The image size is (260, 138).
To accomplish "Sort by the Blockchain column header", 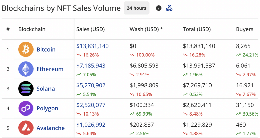I will pos(32,29).
